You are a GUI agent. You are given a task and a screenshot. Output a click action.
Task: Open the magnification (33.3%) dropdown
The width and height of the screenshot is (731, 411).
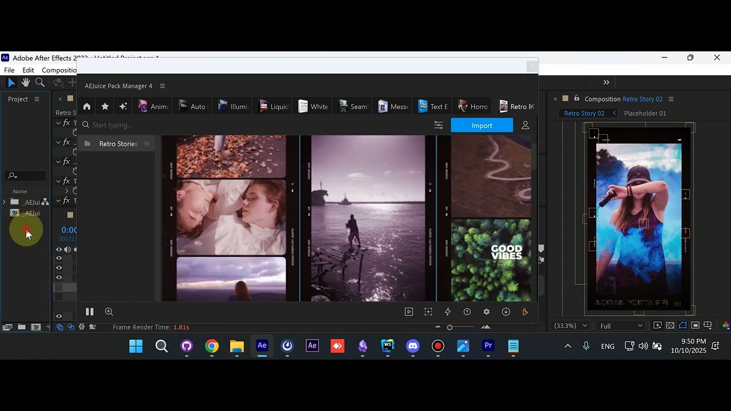click(x=571, y=326)
